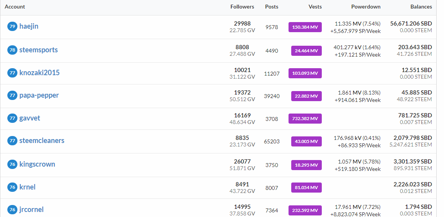
Task: Click steemcleaners' reputation badge icon
Action: [12, 141]
